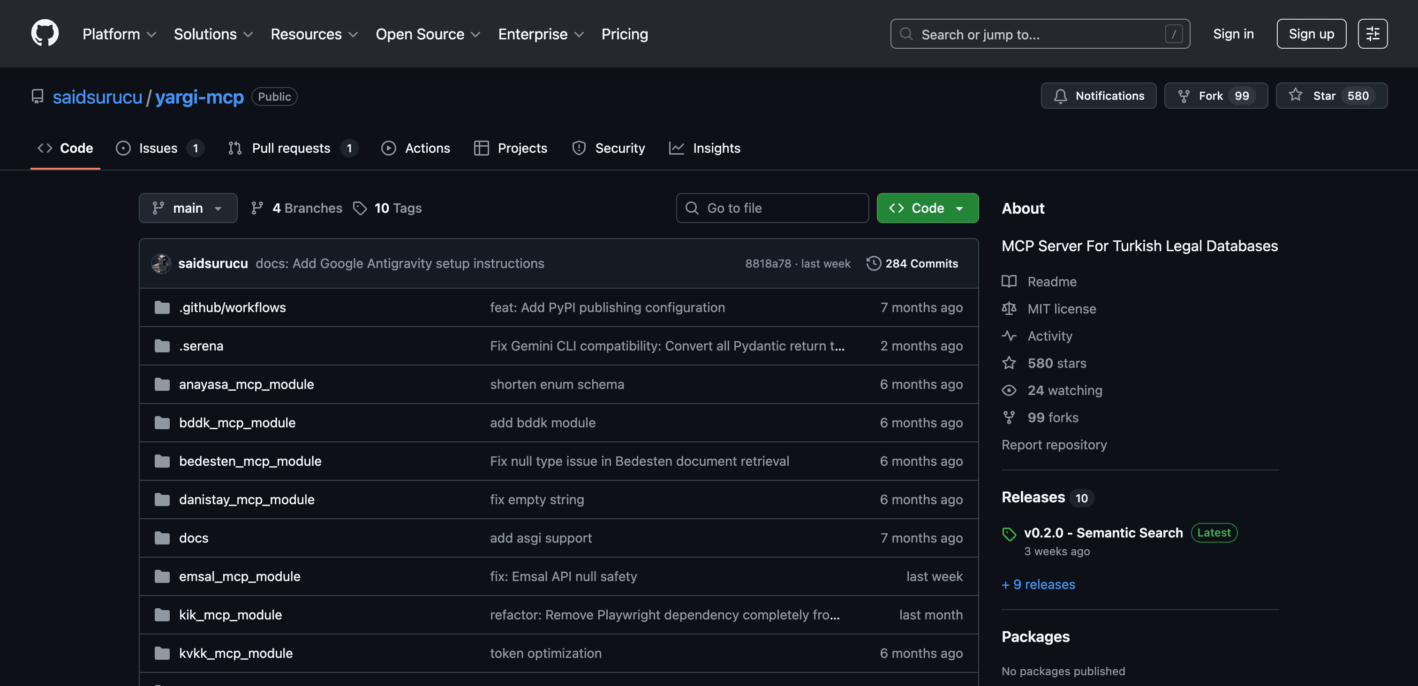This screenshot has height=686, width=1418.
Task: Open the .serena folder
Action: click(201, 346)
